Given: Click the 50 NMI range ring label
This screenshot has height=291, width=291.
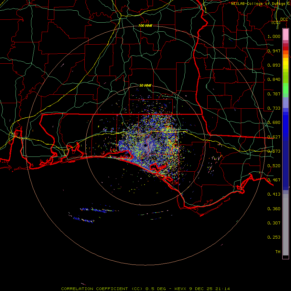Looking at the screenshot, I should pyautogui.click(x=145, y=85).
